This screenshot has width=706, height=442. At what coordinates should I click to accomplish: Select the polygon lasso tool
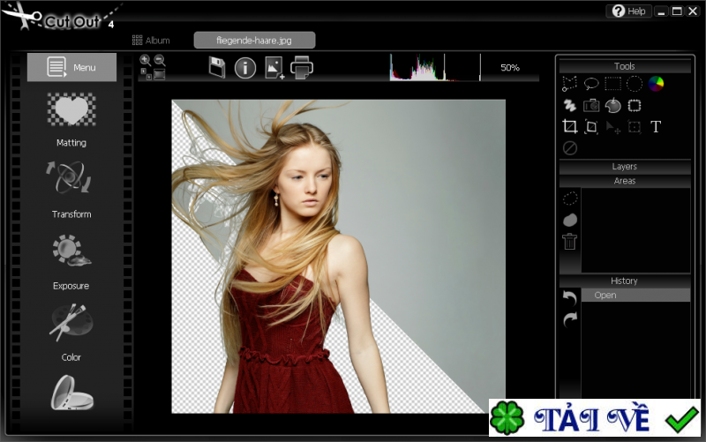570,84
